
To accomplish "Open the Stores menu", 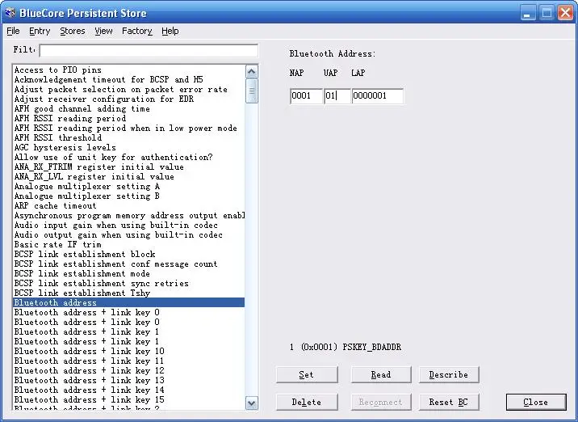I will tap(73, 31).
